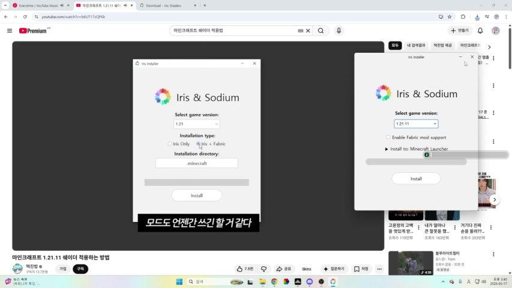512x288 pixels.
Task: Open more actions ellipsis under video
Action: [x=379, y=269]
